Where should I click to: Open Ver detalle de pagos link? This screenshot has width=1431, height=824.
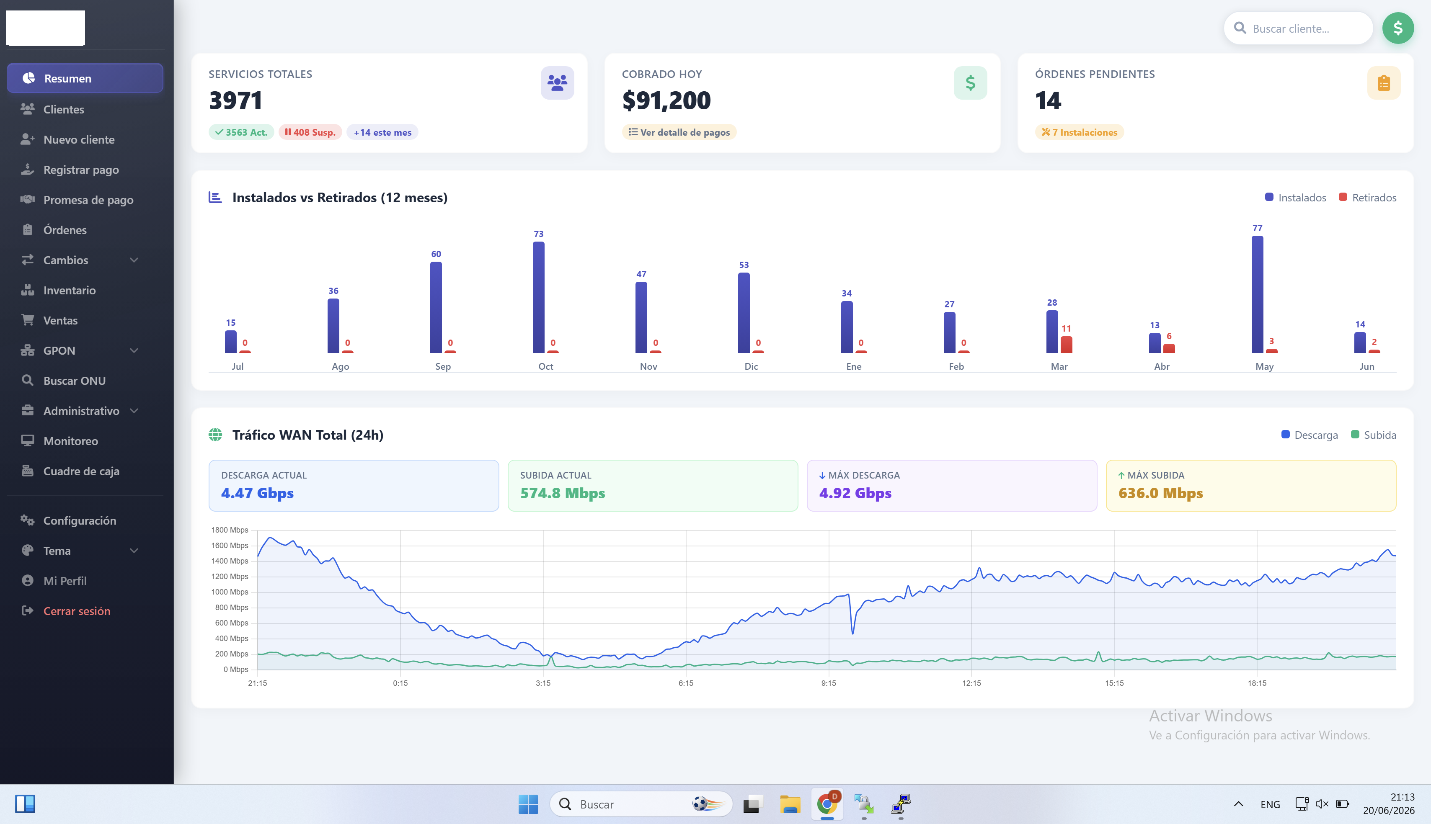coord(679,132)
